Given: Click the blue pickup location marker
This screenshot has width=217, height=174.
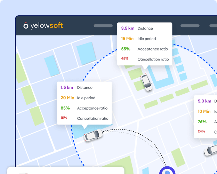Looking at the screenshot, I should coord(167,171).
